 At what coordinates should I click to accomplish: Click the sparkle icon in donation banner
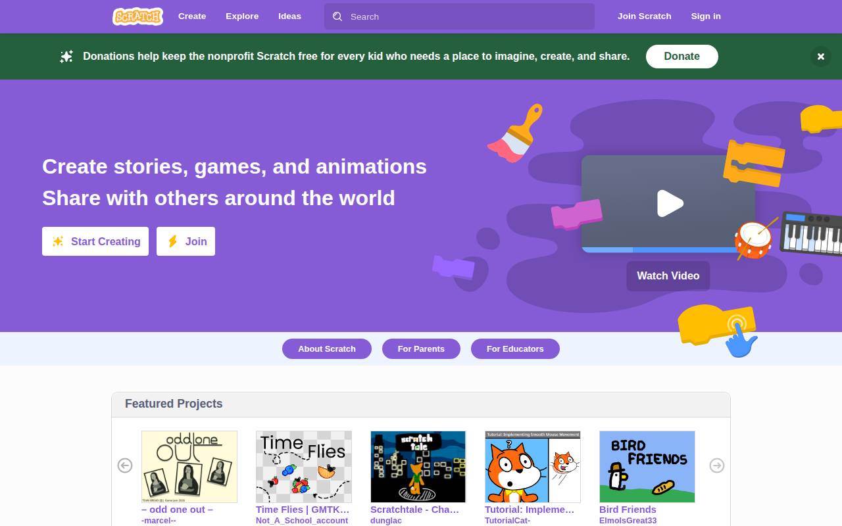click(x=66, y=57)
